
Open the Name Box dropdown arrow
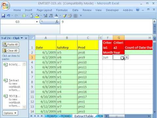[x=37, y=22]
